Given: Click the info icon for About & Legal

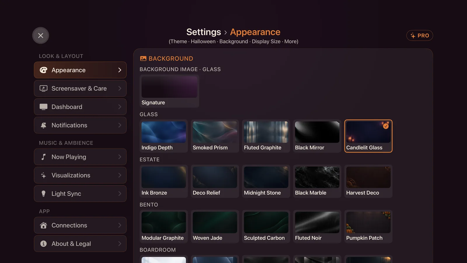Looking at the screenshot, I should (x=43, y=244).
